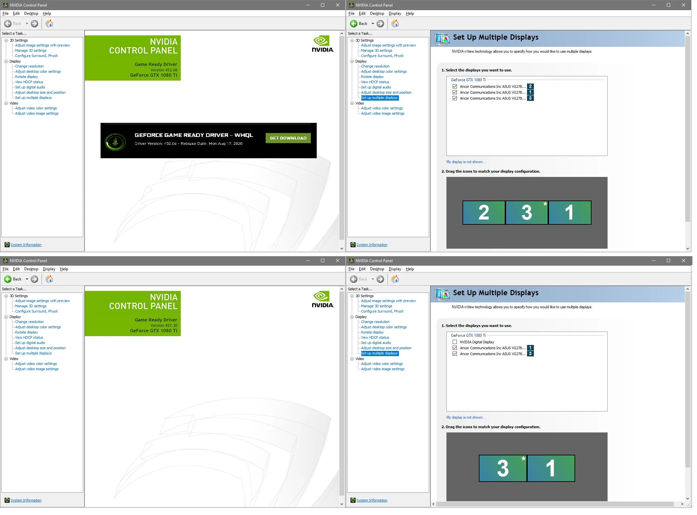697x515 pixels.
Task: Open the Back history dropdown arrow in top-right window
Action: pyautogui.click(x=373, y=24)
